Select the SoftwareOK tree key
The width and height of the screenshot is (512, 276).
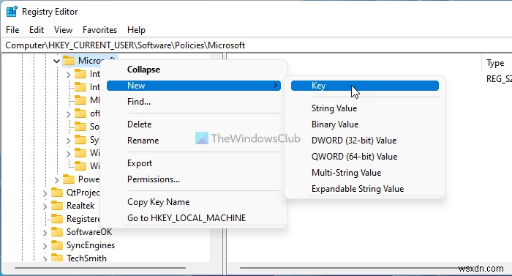point(89,232)
